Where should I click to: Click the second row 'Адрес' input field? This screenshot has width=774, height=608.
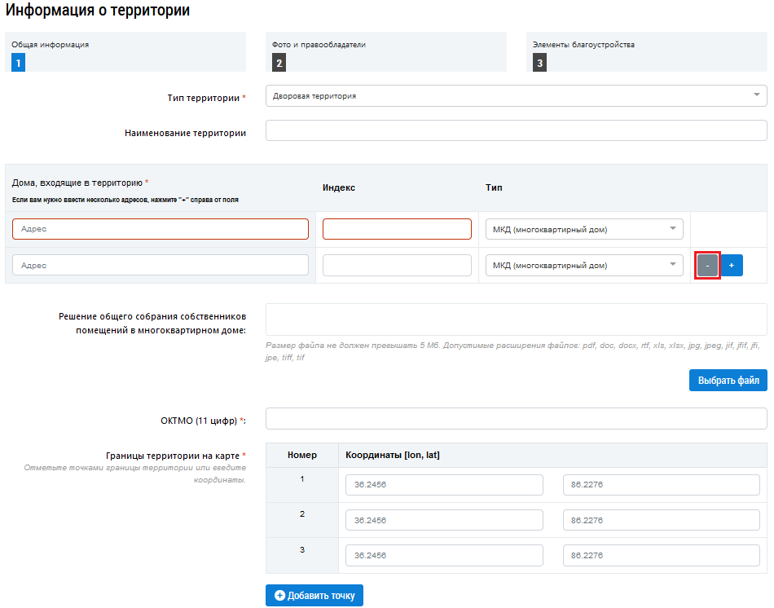point(161,266)
